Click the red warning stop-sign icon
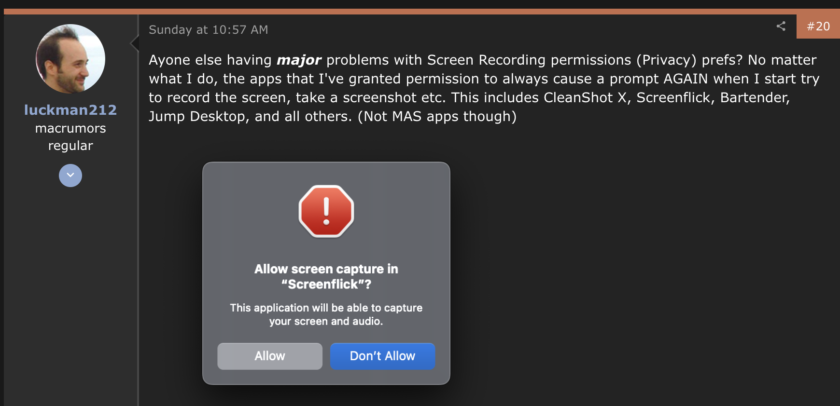 326,211
